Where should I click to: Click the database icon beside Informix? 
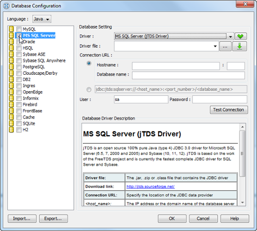pos(11,98)
